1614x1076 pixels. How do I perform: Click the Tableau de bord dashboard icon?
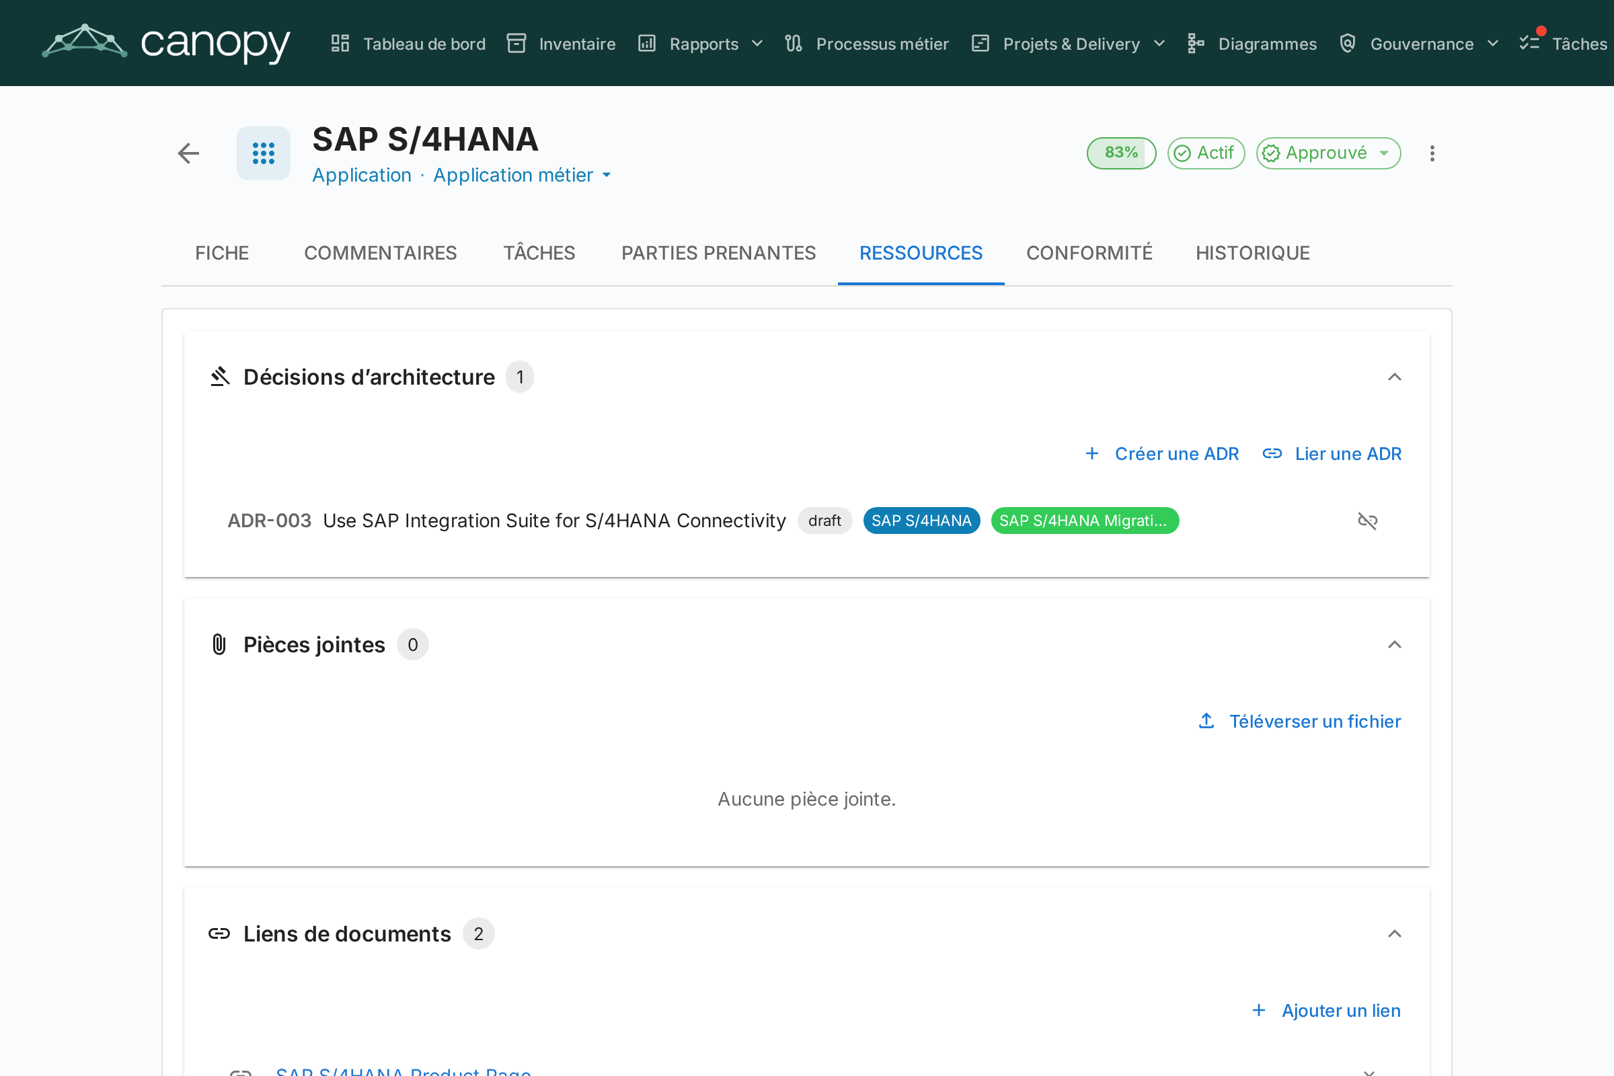tap(340, 43)
